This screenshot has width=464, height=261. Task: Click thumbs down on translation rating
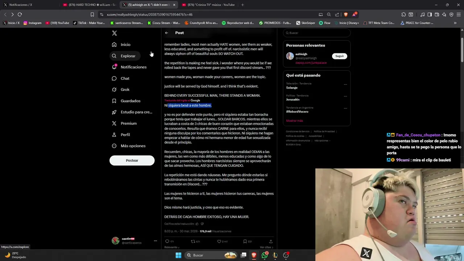coord(202,224)
